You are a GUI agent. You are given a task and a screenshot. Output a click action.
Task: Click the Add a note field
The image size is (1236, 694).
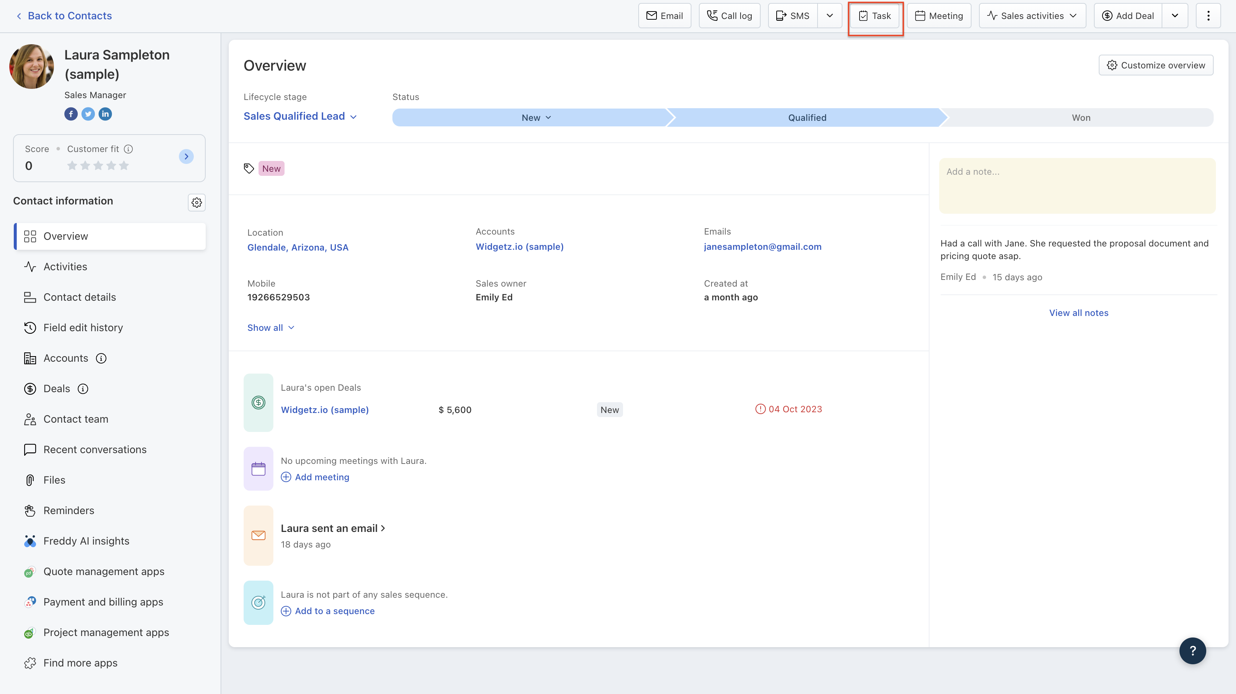click(1077, 185)
